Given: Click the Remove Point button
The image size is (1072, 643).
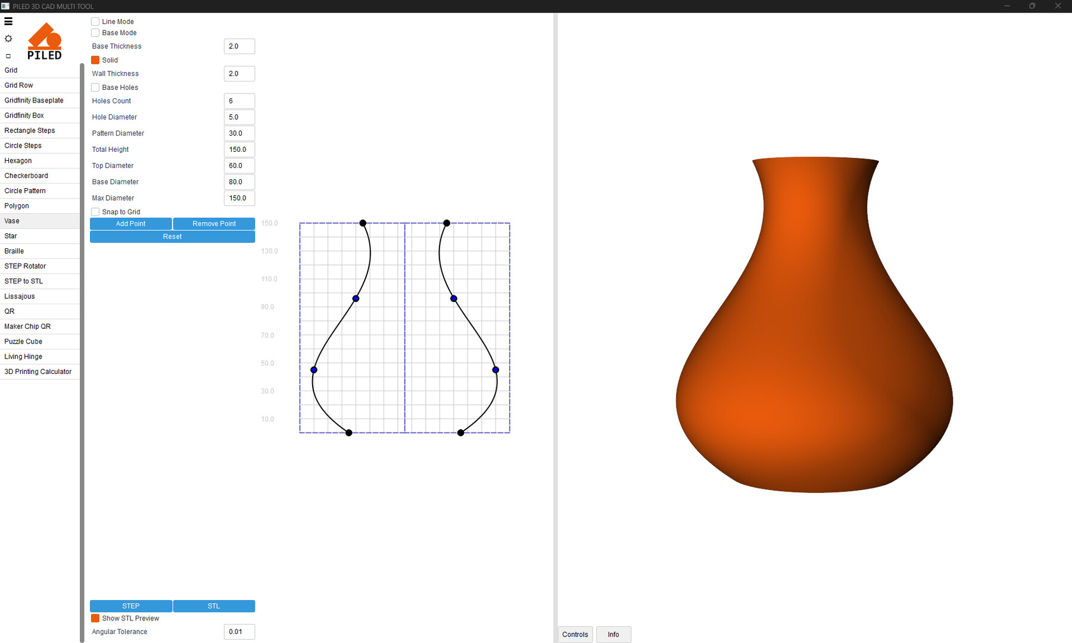Looking at the screenshot, I should pos(214,224).
